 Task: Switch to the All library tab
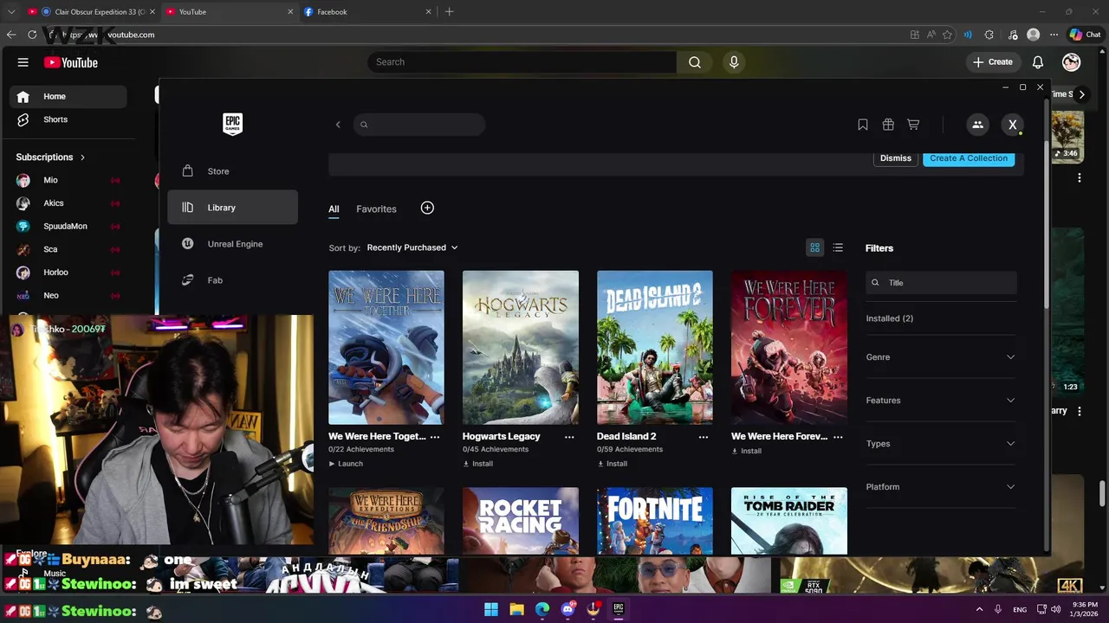334,209
